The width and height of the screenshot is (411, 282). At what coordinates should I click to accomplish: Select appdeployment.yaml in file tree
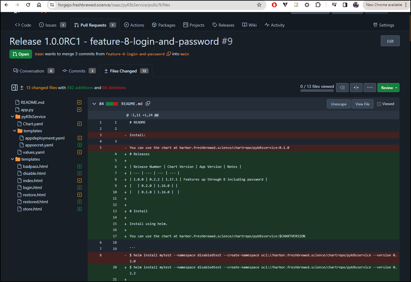[45, 138]
